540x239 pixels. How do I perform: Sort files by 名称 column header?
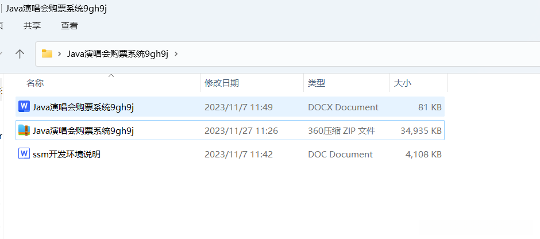(35, 83)
